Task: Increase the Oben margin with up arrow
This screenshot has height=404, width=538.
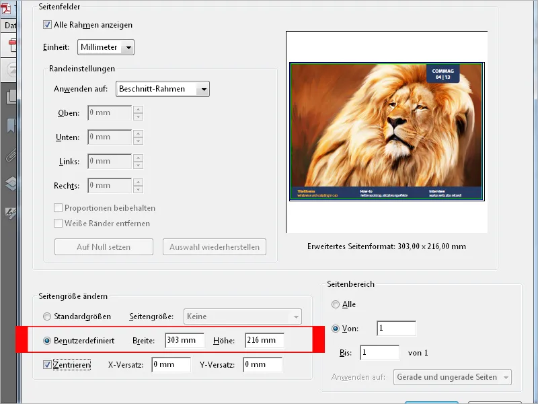Action: point(138,110)
